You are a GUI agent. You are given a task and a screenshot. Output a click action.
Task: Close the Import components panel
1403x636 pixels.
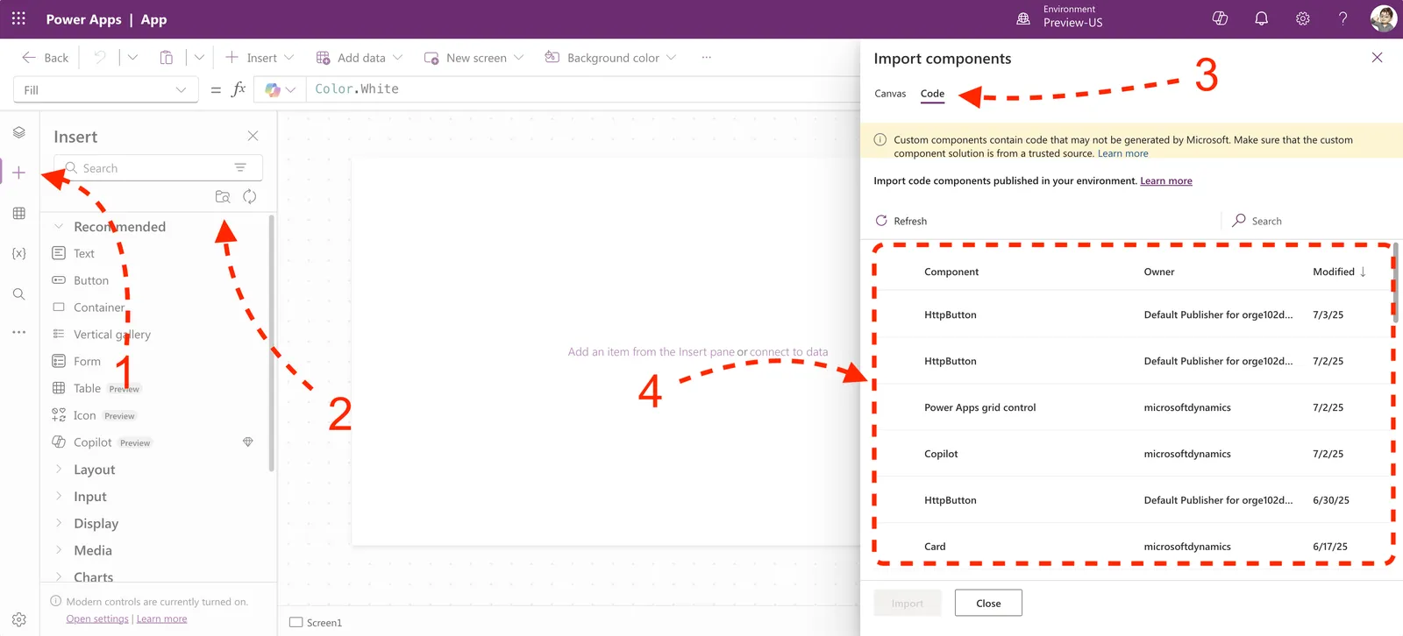click(1377, 58)
